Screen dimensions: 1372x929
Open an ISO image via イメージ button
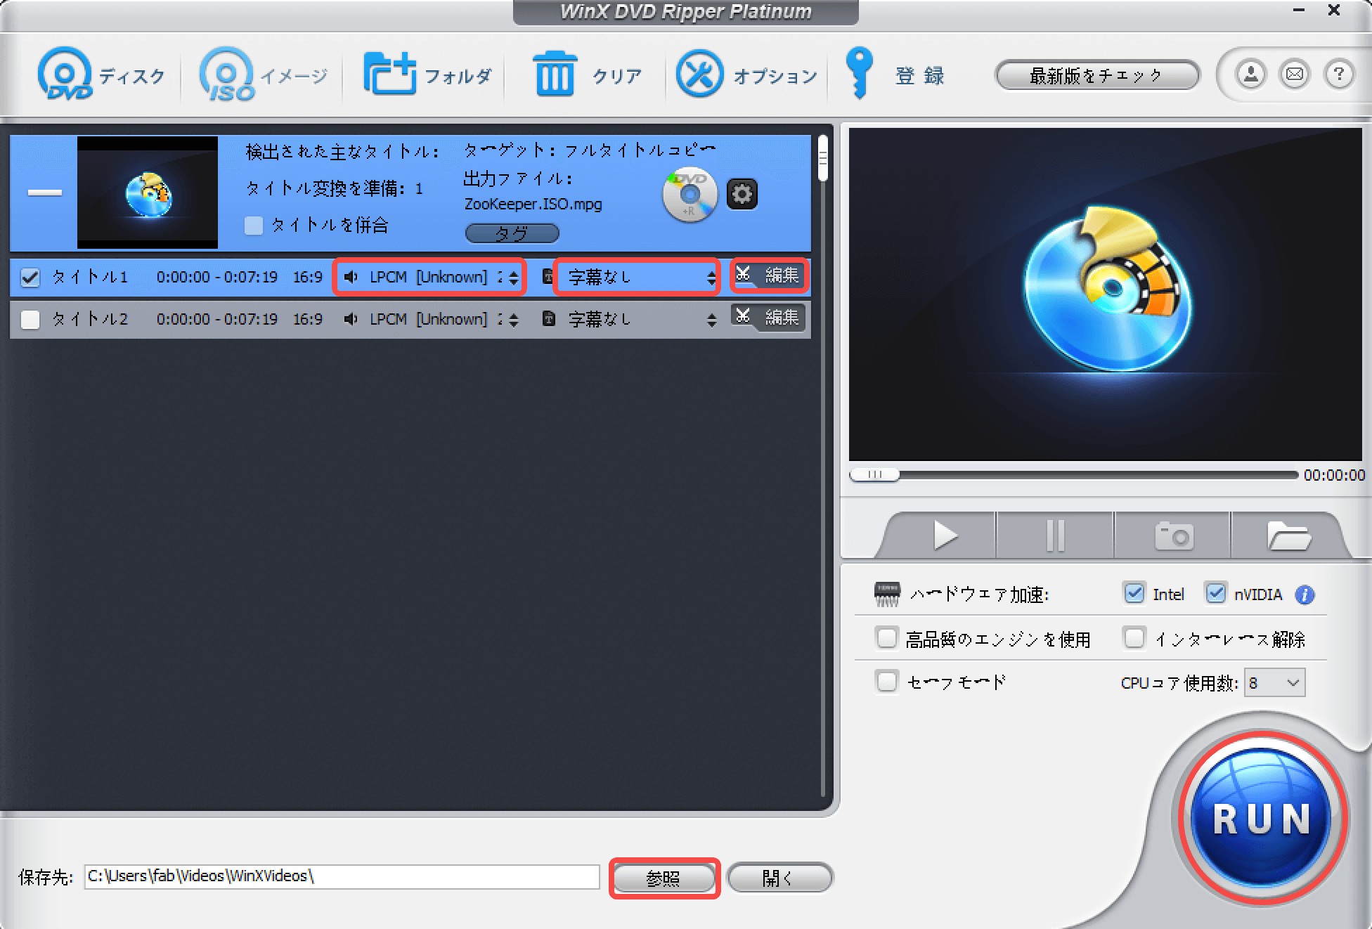tap(263, 74)
